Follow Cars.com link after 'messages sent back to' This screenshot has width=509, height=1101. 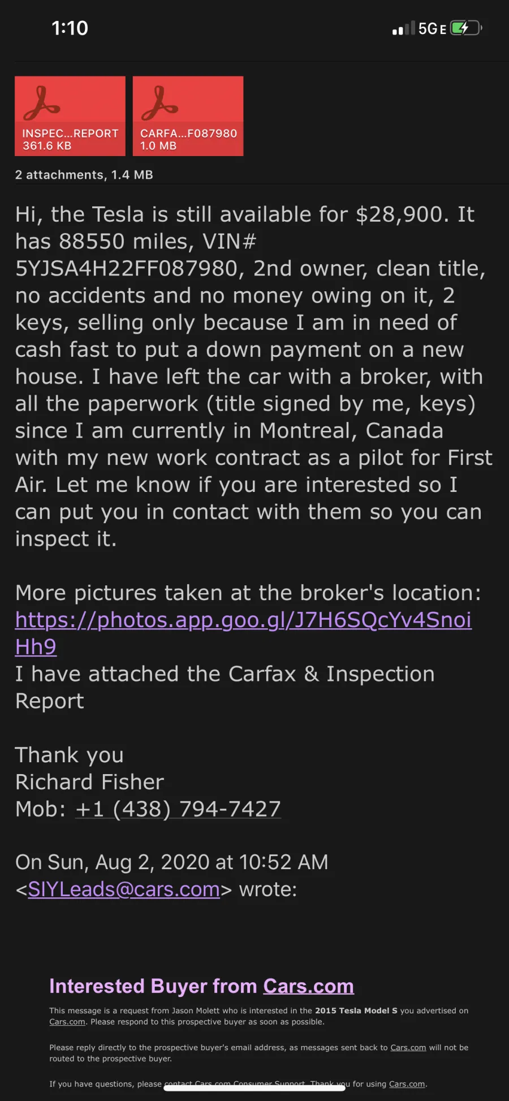click(x=408, y=1047)
